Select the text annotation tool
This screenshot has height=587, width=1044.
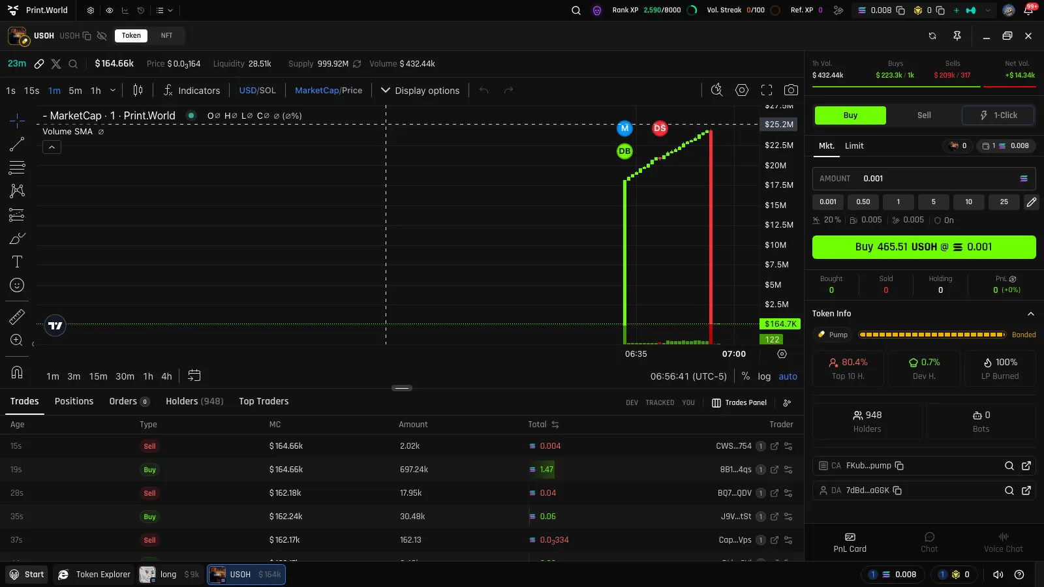point(17,262)
